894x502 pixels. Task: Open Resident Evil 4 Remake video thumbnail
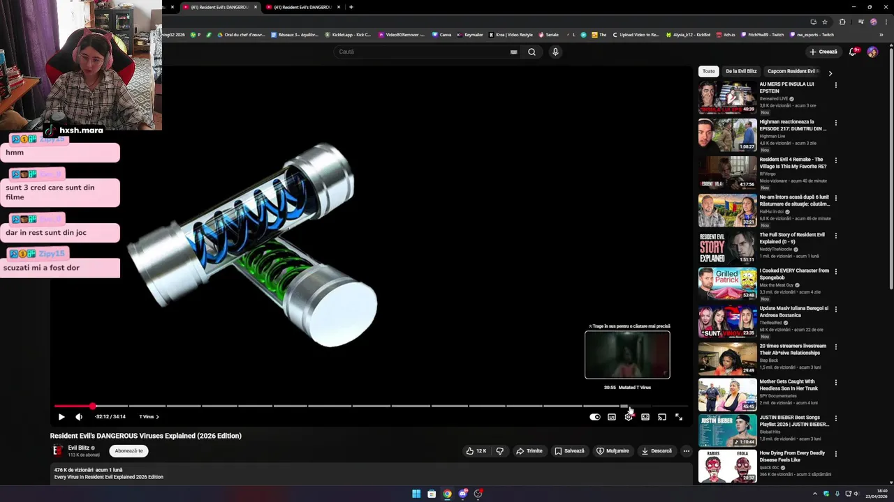[727, 173]
